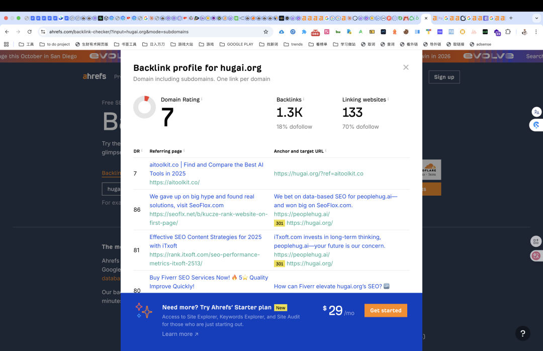Viewport: 543px width, 351px height.
Task: Click the Anchor and target URL header
Action: 299,151
